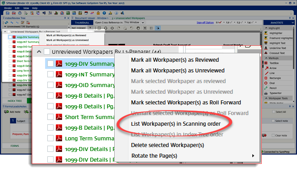Image resolution: width=297 pixels, height=175 pixels.
Task: Click the Add Note icon in Forms/Leads/Notes
Action: click(6, 111)
